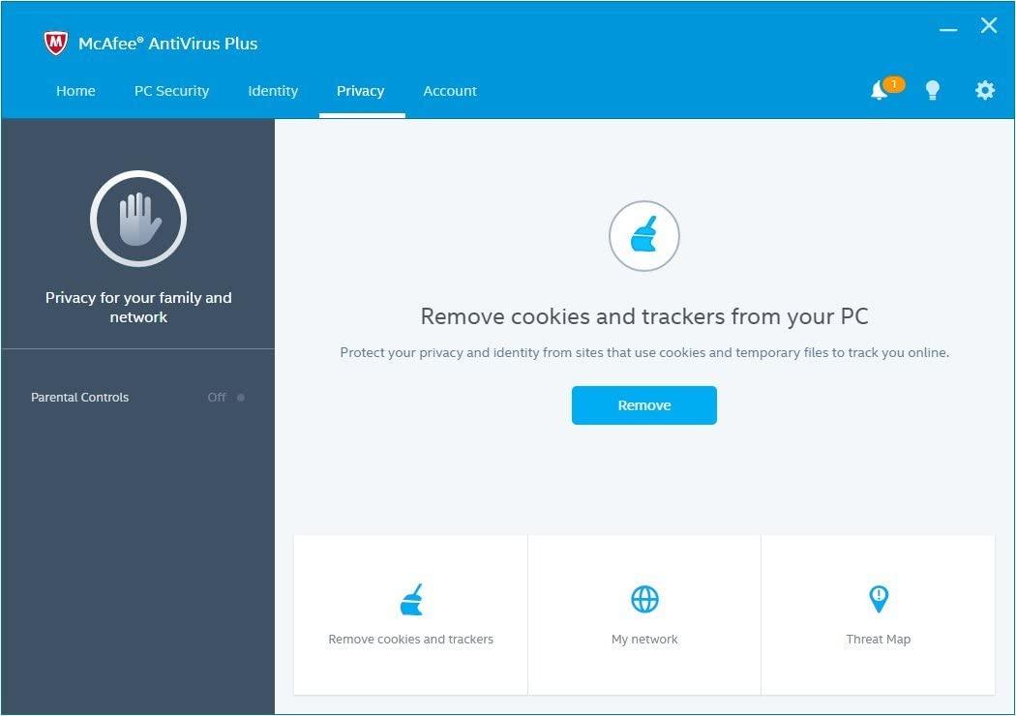Switch to the PC Security tab
This screenshot has width=1016, height=716.
pyautogui.click(x=171, y=90)
